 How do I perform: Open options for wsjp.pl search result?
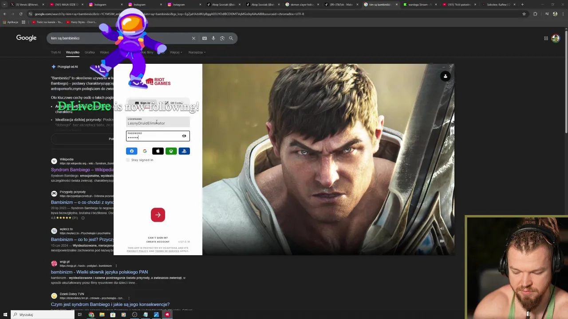116,266
